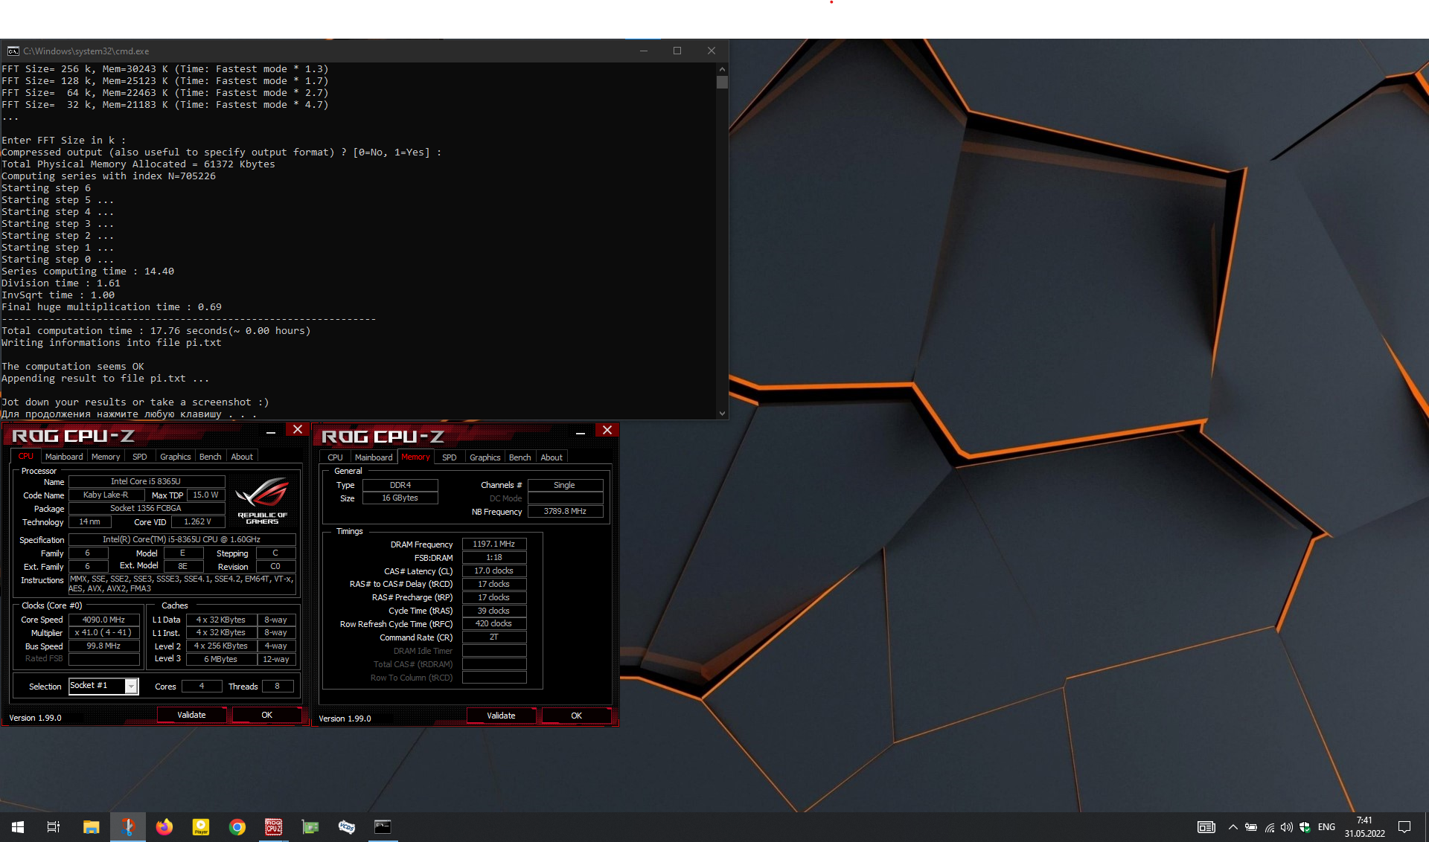Open the cmd.exe window system menu icon
The image size is (1429, 842).
coord(13,51)
